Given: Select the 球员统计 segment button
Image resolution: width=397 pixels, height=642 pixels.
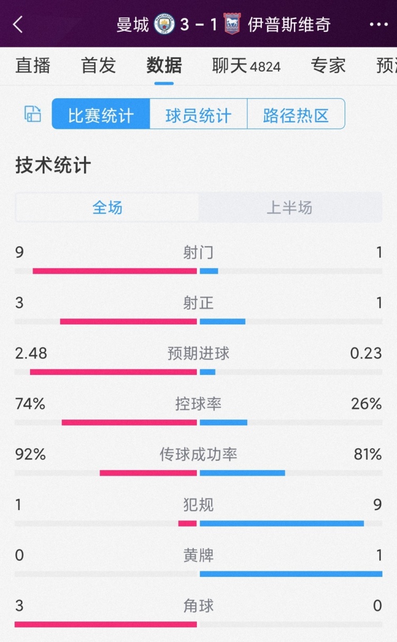Looking at the screenshot, I should tap(198, 114).
